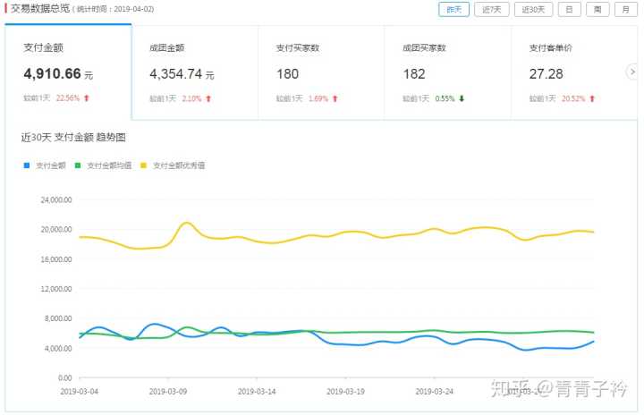Select the 昨天 time range
Screen dimensions: 644x415
coord(453,9)
